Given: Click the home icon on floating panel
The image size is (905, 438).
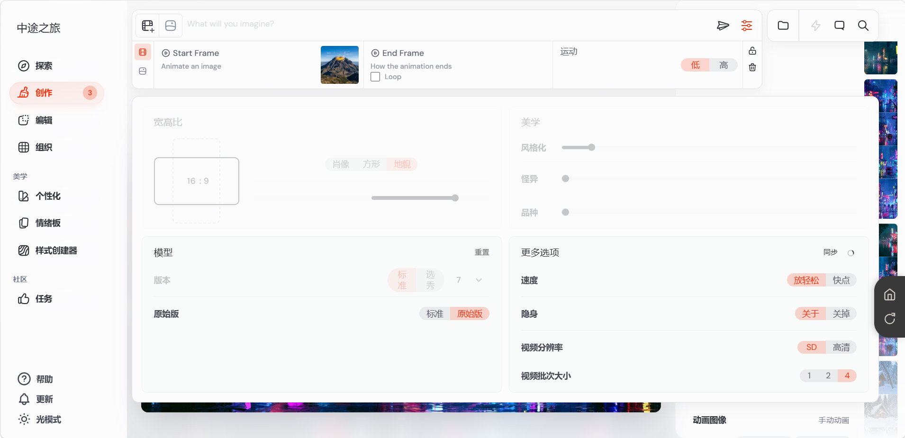Looking at the screenshot, I should pos(890,295).
